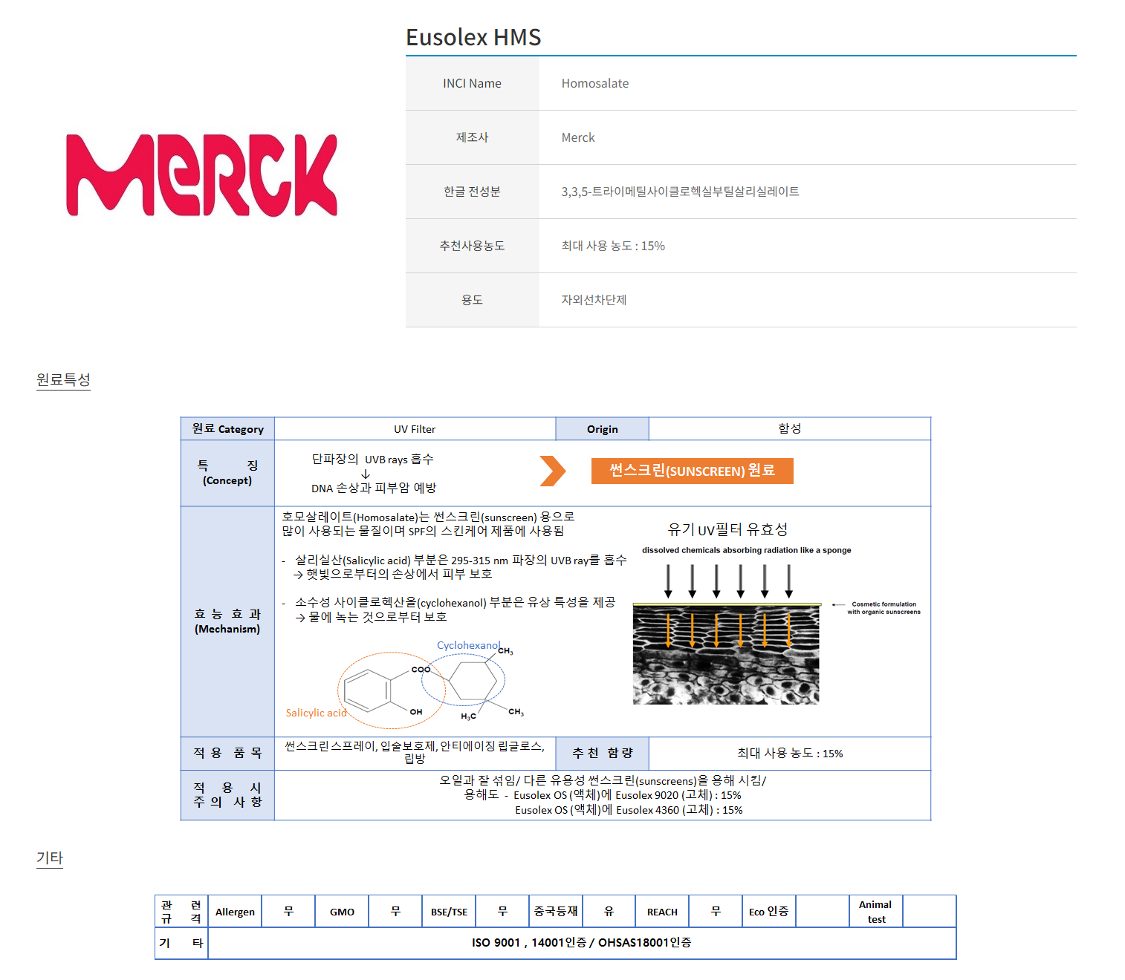Click the 원료 Category header cell

[227, 429]
